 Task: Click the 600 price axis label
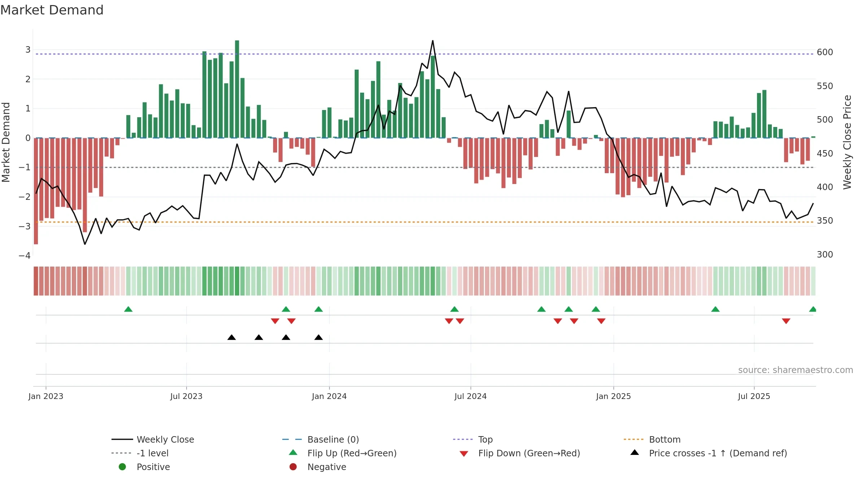(x=825, y=52)
